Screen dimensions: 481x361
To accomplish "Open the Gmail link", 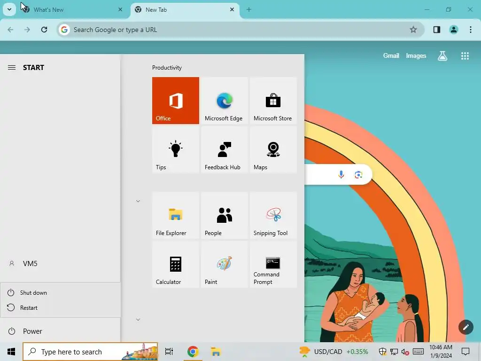I will coord(391,55).
